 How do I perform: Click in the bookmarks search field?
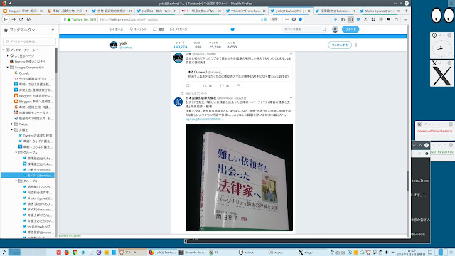pos(29,41)
